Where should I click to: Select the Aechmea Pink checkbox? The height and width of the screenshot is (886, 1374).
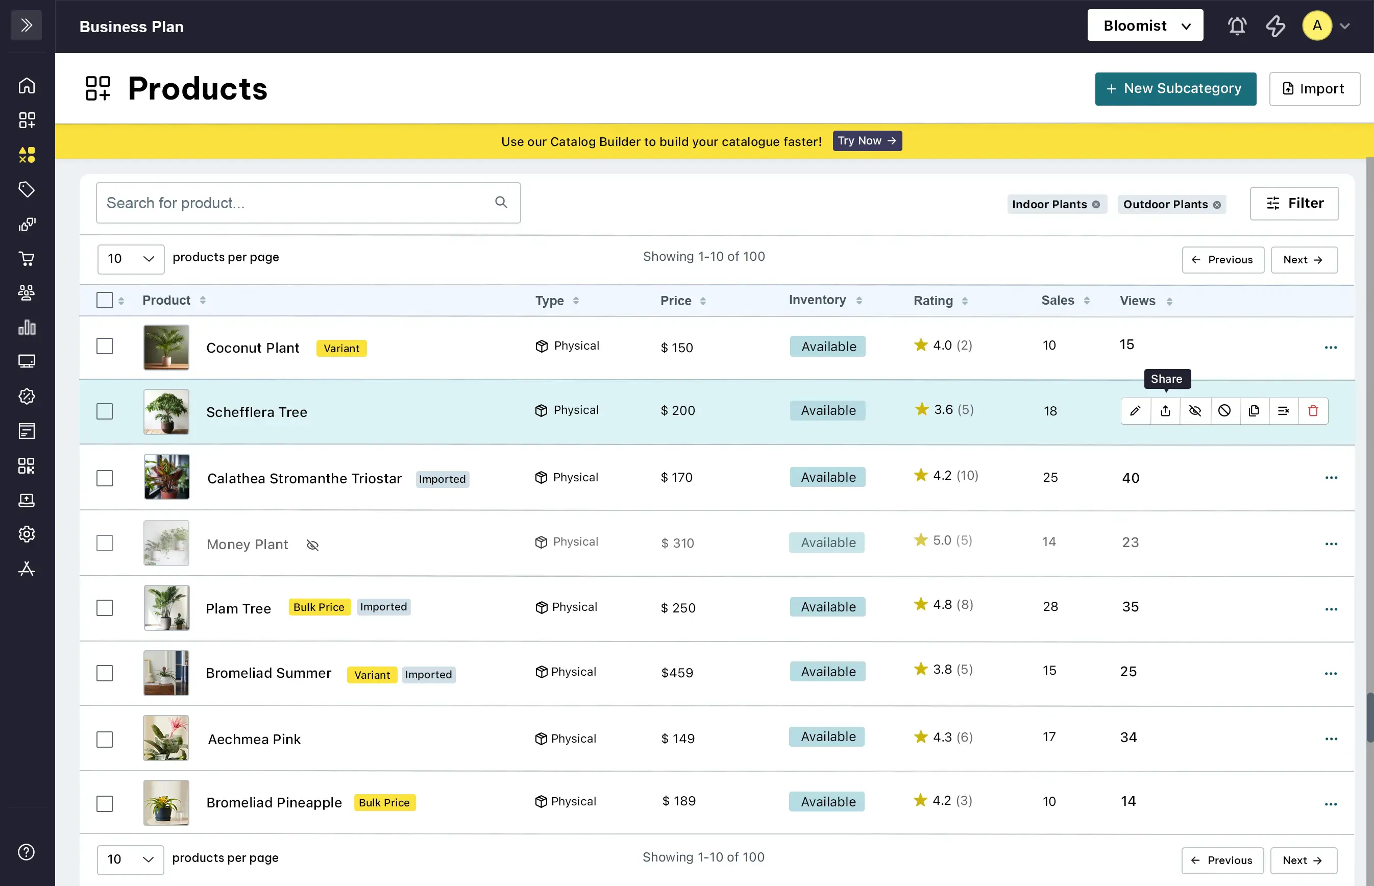coord(105,740)
